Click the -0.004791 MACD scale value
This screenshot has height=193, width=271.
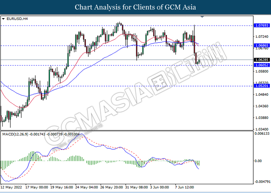point(262,182)
